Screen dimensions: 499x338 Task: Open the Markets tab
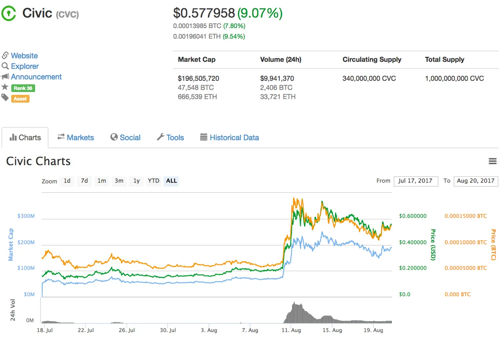coord(76,137)
